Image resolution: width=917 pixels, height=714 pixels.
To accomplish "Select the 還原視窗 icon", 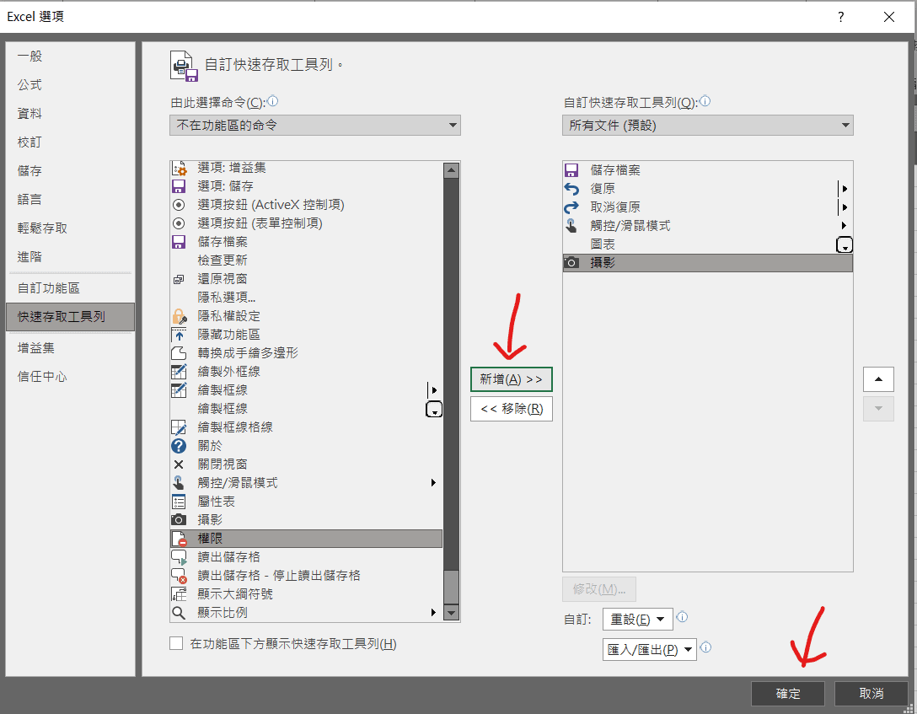I will tap(179, 280).
